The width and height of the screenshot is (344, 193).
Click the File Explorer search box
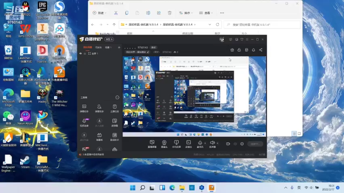[262, 25]
